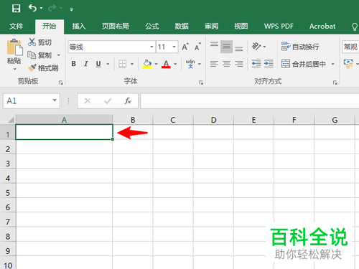Image resolution: width=359 pixels, height=269 pixels.
Task: Click decrease indent icon
Action: (x=256, y=64)
